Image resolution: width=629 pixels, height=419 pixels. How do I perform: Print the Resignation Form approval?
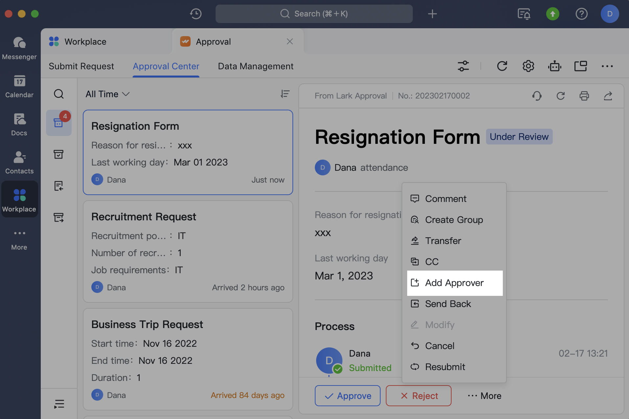click(584, 96)
